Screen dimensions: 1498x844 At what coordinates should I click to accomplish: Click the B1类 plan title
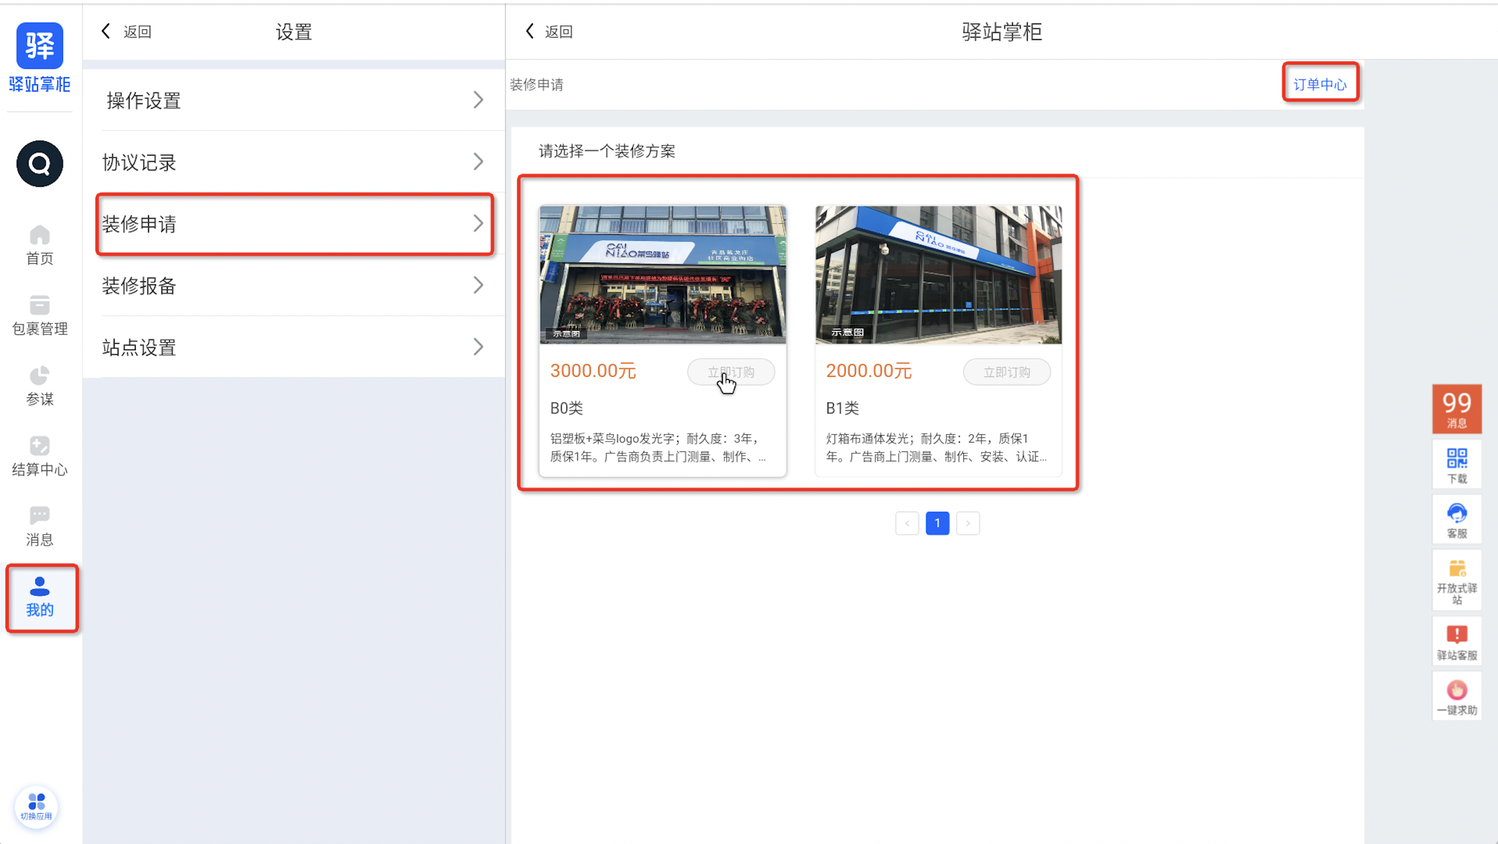pos(842,408)
